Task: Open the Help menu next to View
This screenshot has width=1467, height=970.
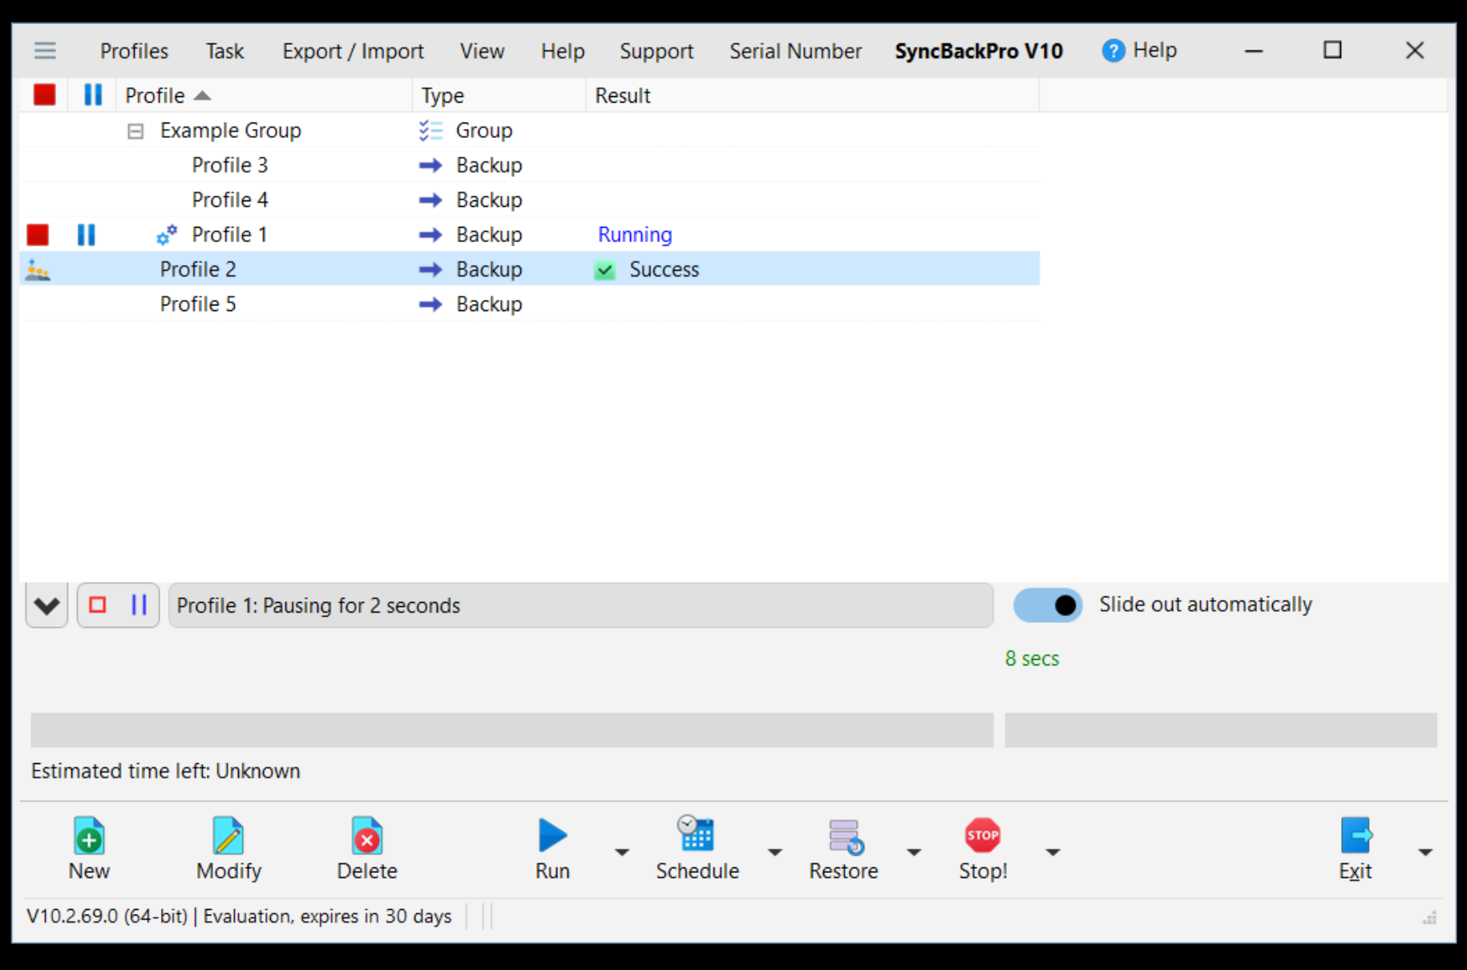Action: [x=563, y=51]
